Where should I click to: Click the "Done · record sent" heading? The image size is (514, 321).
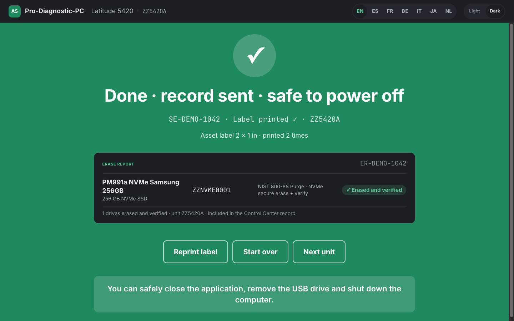point(255,96)
